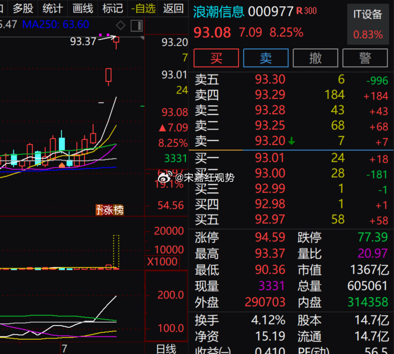Click the sector change 0.83%
The image size is (394, 354).
(368, 35)
